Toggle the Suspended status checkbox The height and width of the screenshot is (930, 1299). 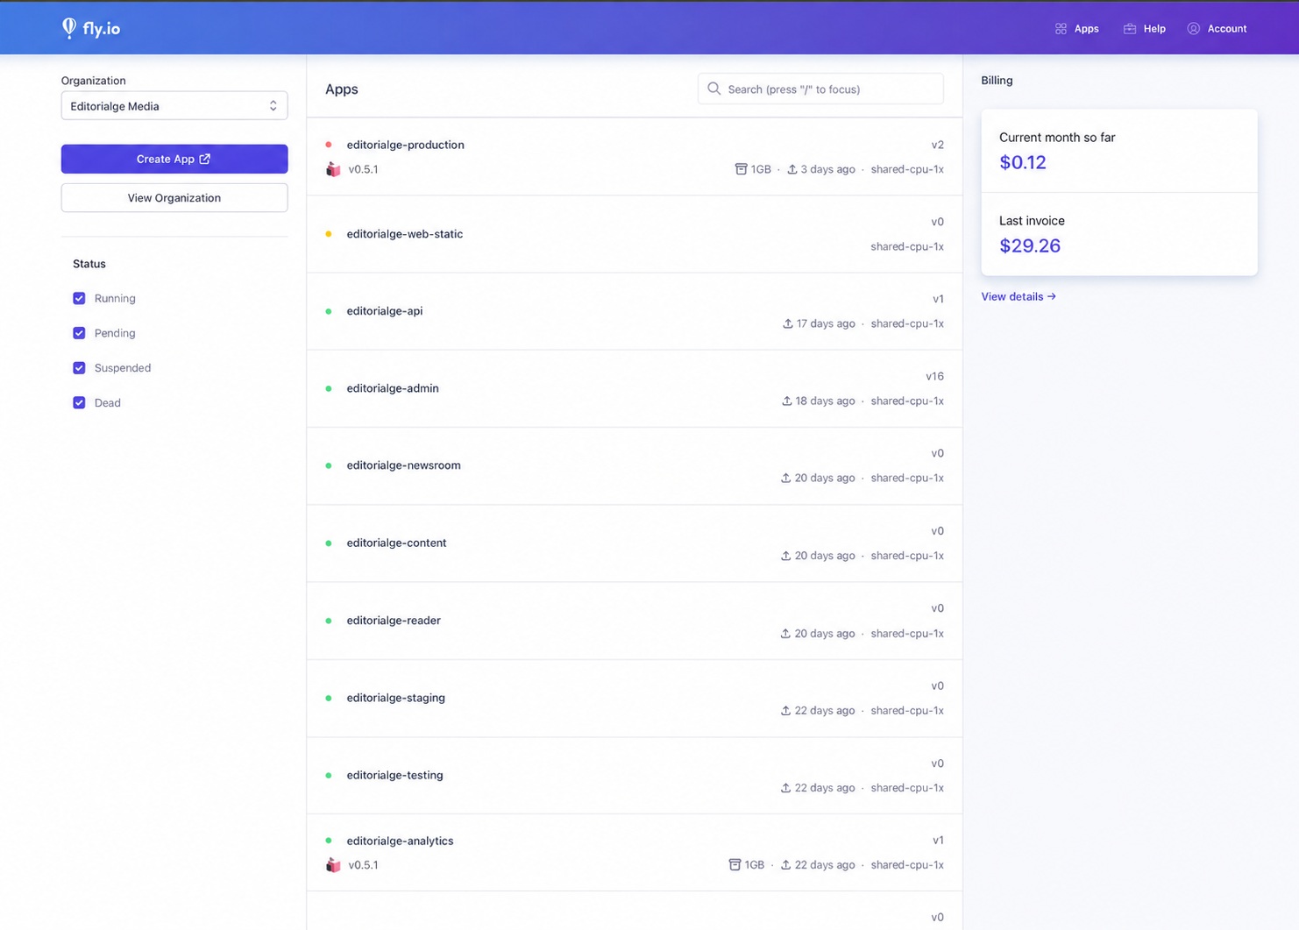coord(79,368)
